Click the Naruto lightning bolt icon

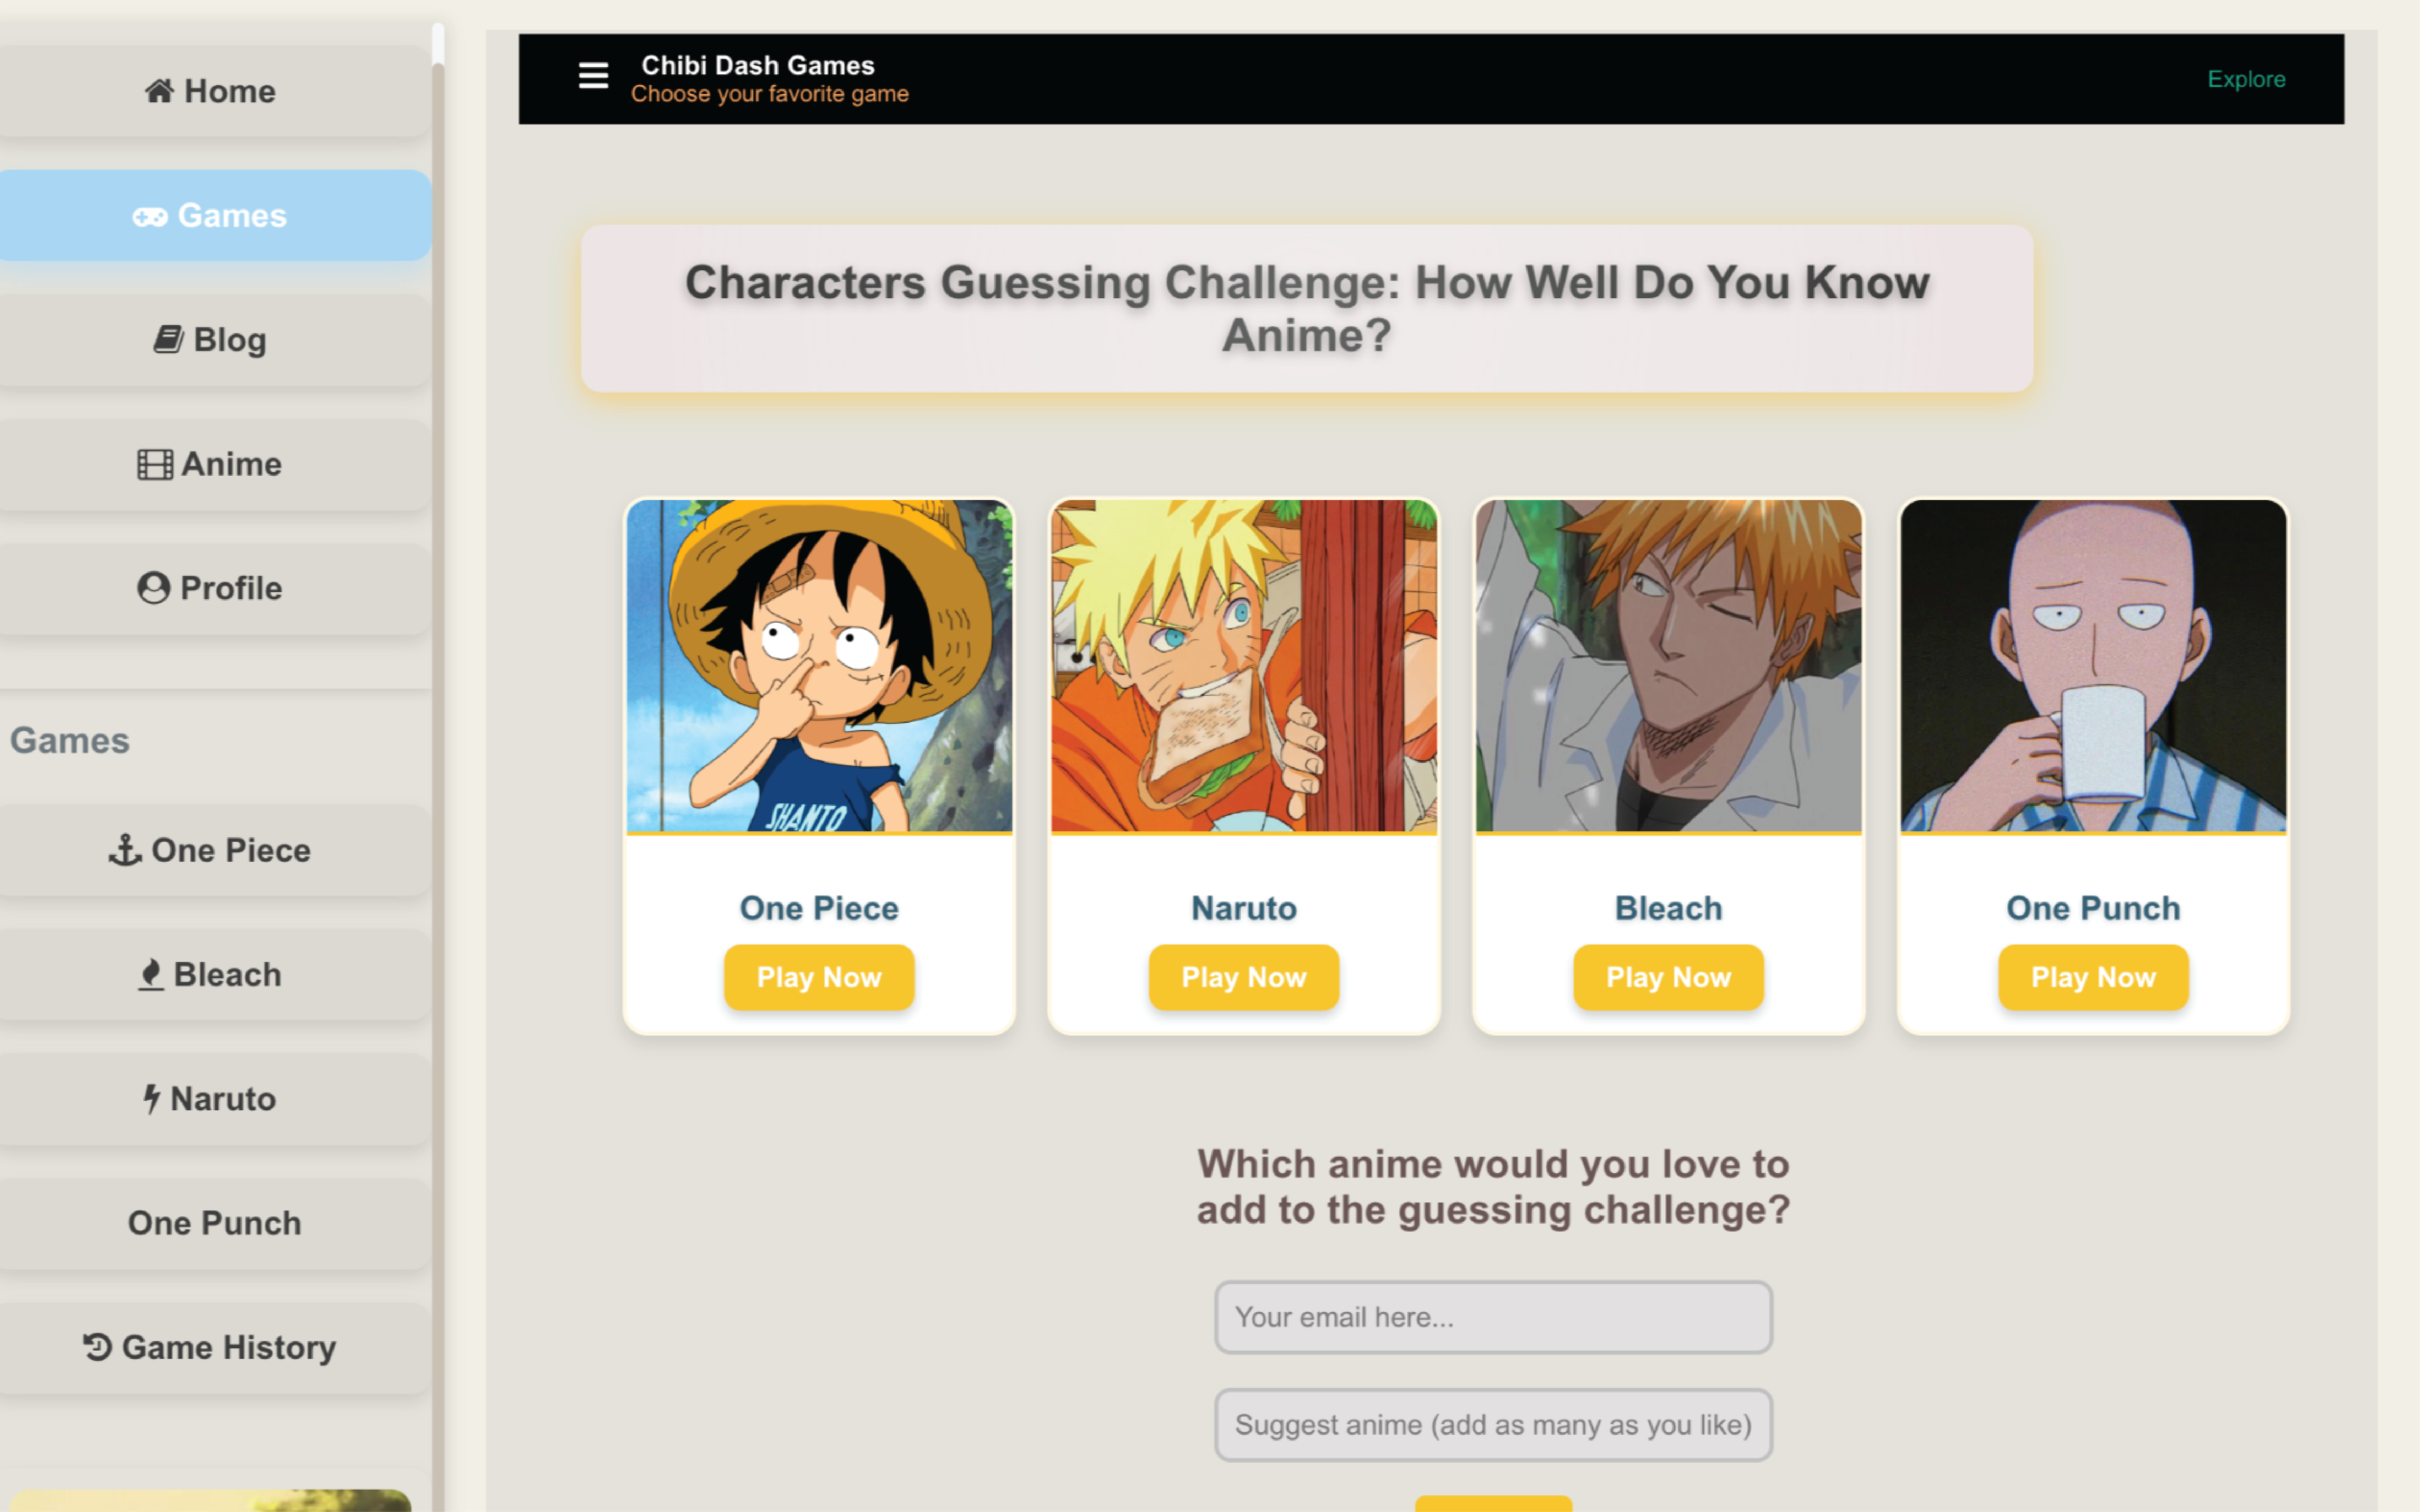coord(151,1099)
